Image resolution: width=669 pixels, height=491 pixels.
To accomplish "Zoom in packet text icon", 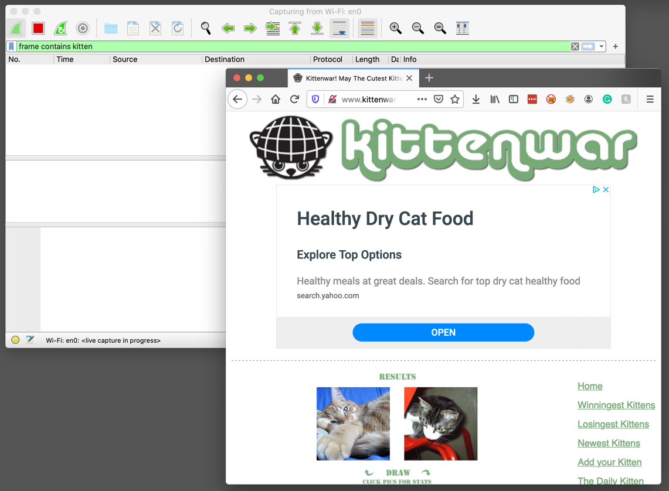I will coord(396,29).
